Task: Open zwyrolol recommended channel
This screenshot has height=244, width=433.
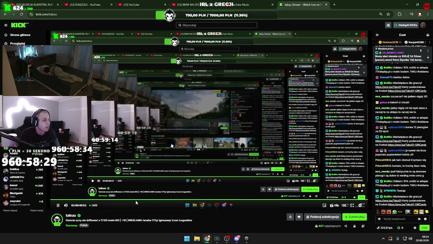Action: (x=23, y=202)
